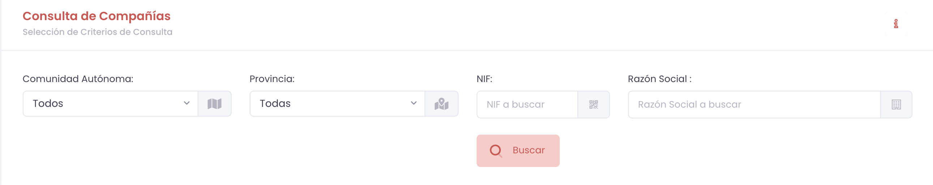Click the chevron arrow of the Todas dropdown
Screen dimensions: 933x185
414,104
